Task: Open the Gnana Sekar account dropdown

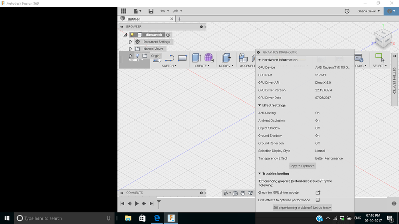Action: 369,11
